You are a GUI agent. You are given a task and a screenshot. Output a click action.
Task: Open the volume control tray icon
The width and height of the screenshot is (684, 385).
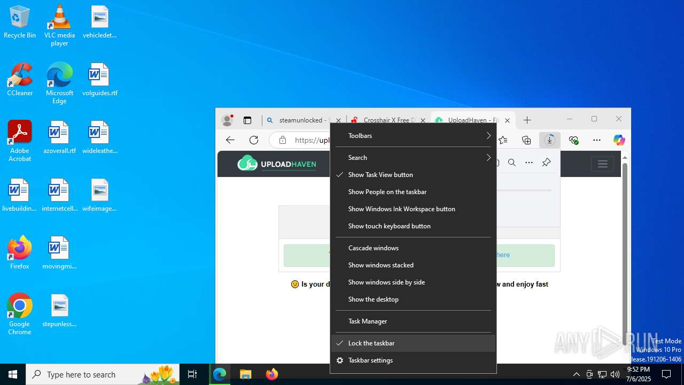coord(615,374)
